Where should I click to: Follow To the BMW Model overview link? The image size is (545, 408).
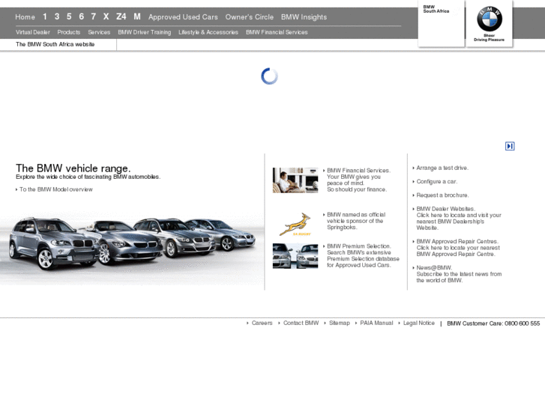[56, 189]
